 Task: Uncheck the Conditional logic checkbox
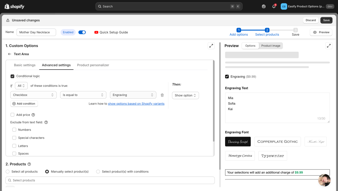[13, 76]
